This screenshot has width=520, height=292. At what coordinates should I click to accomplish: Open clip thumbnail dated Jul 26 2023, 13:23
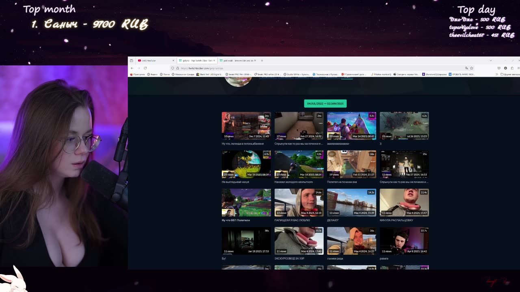pos(404,126)
